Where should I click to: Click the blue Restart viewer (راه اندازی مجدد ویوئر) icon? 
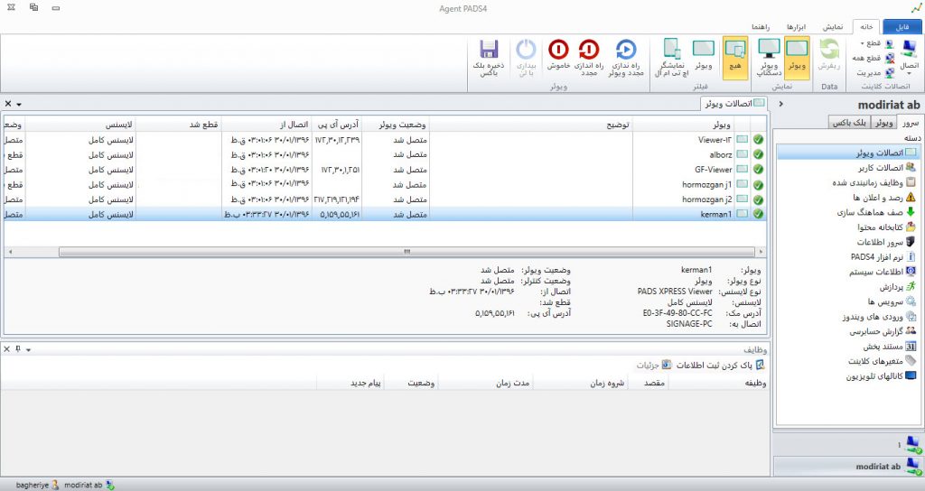coord(625,51)
